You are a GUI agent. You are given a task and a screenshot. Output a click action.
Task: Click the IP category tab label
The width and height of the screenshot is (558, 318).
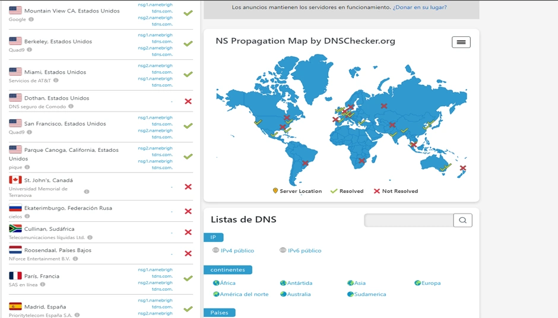point(213,237)
